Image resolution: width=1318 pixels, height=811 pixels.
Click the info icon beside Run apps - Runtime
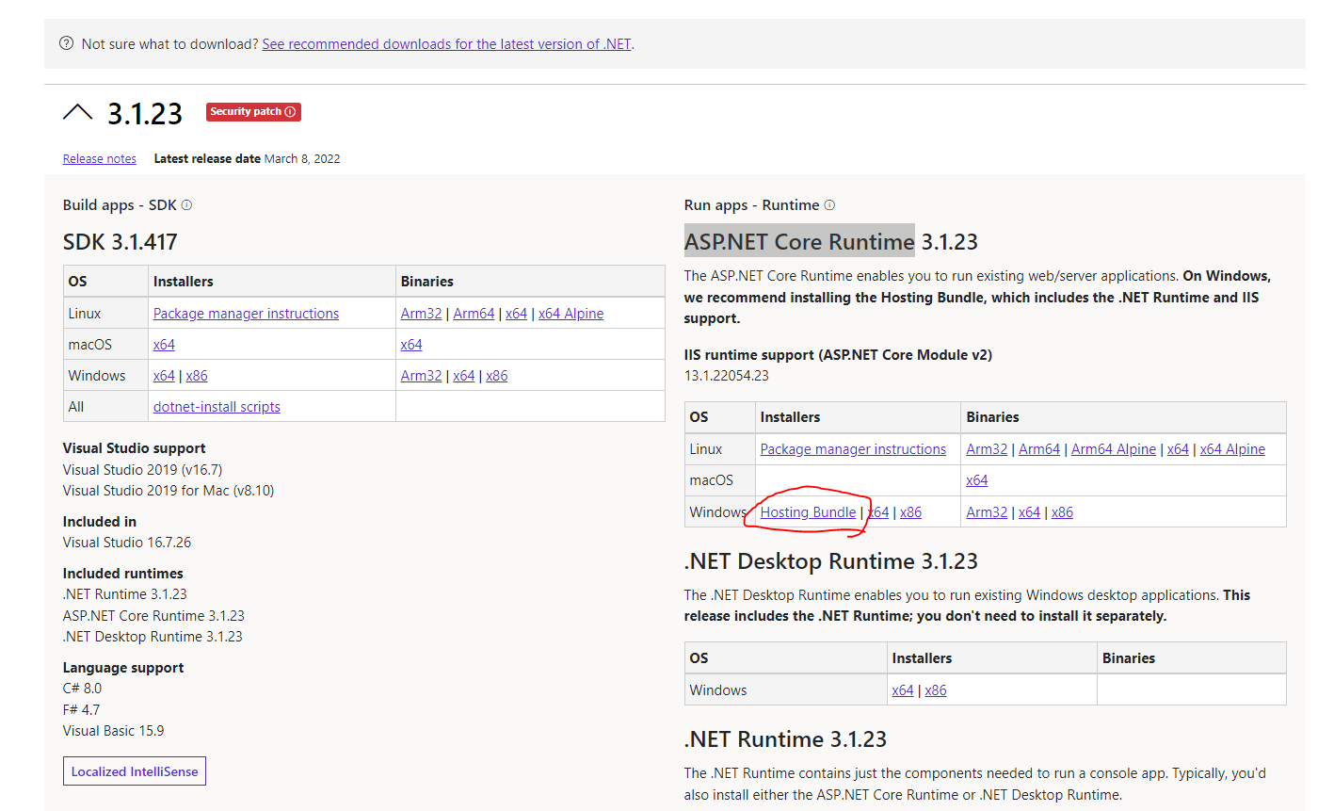(x=829, y=204)
